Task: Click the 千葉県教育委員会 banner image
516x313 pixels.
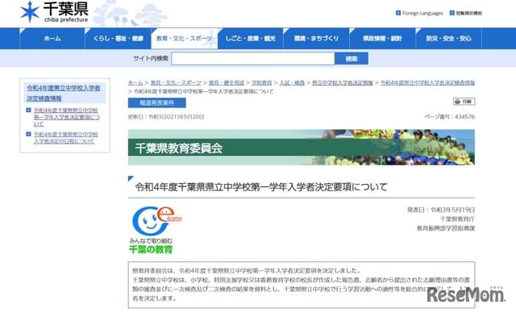Action: 301,147
